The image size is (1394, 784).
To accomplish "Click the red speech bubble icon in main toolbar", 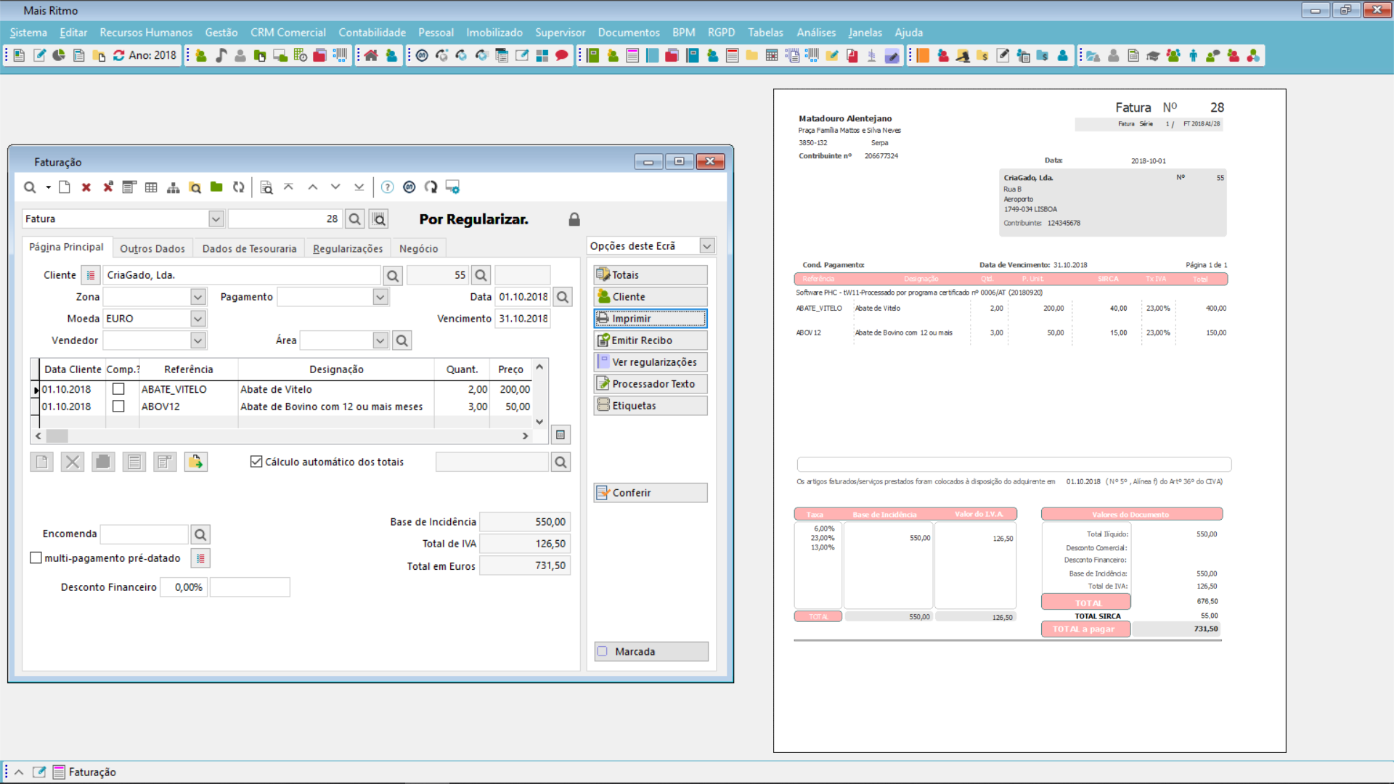I will 561,55.
